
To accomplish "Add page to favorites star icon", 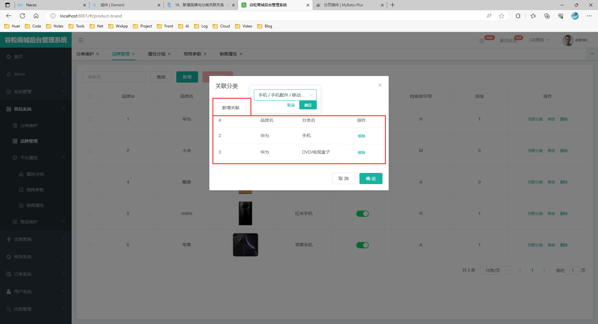I will (x=501, y=16).
